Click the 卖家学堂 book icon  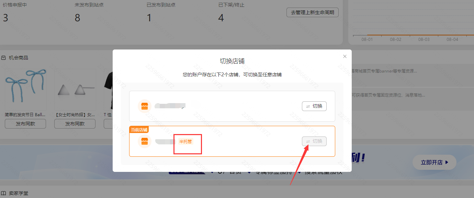point(3,193)
